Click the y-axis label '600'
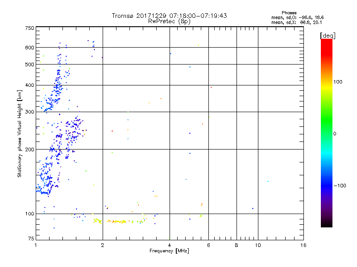Screen dimensions: 357x267 point(30,48)
